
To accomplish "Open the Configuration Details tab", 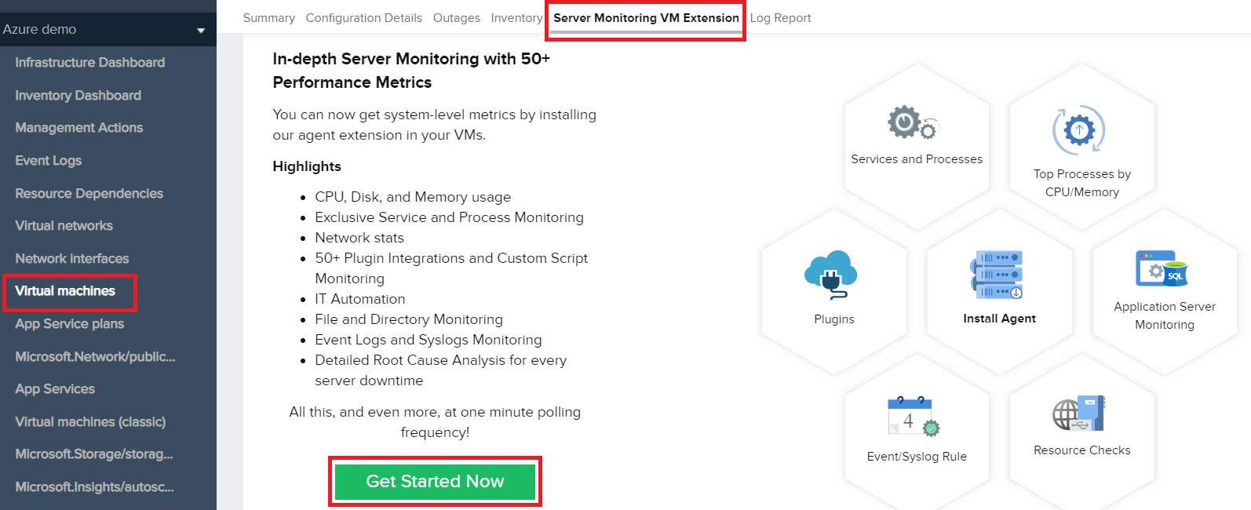I will click(x=363, y=18).
